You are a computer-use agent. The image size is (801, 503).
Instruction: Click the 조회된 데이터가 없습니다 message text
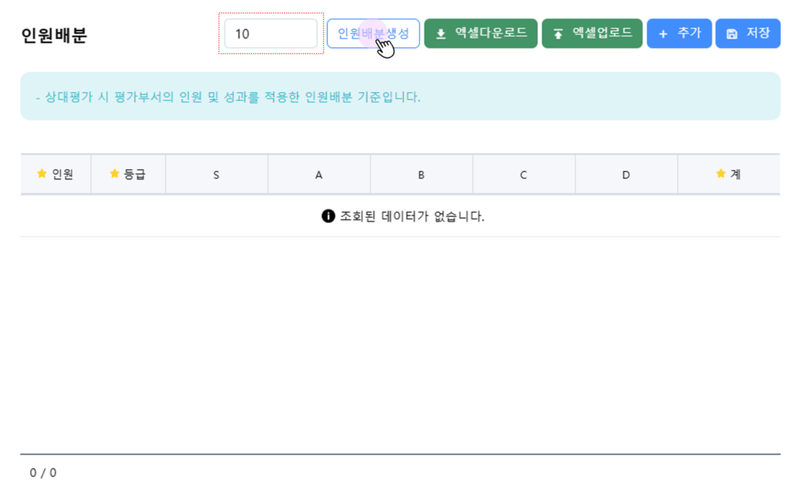click(x=412, y=216)
